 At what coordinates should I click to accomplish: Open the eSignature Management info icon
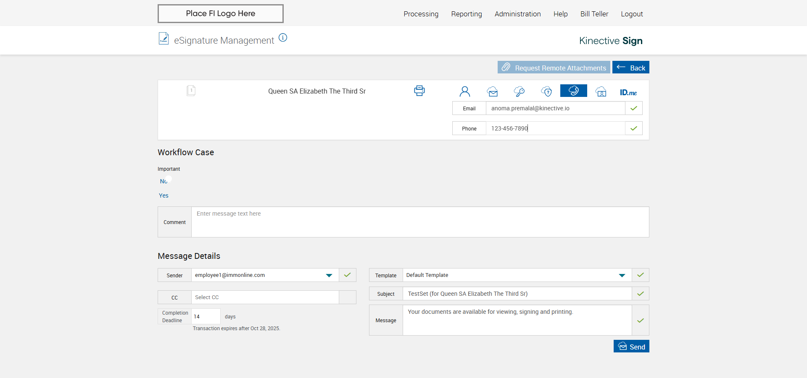[283, 38]
